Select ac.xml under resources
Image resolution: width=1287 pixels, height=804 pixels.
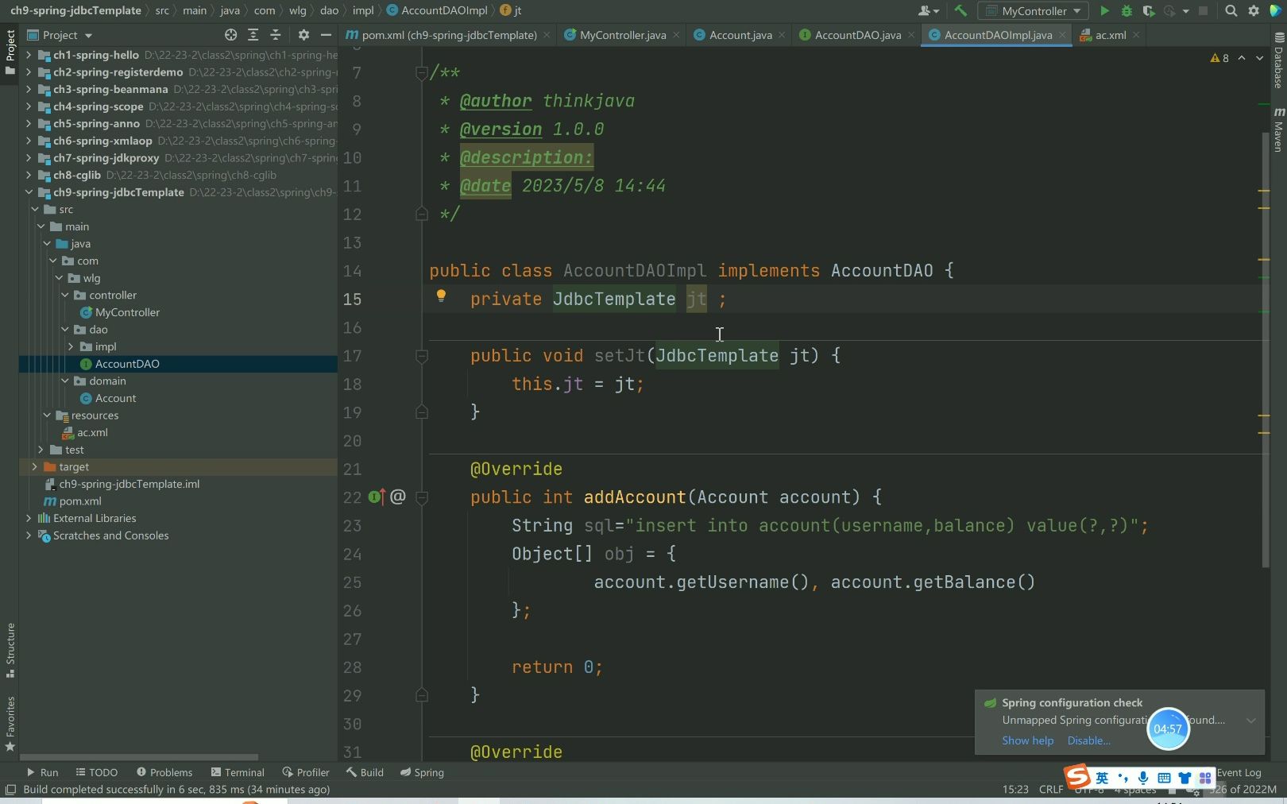click(92, 432)
